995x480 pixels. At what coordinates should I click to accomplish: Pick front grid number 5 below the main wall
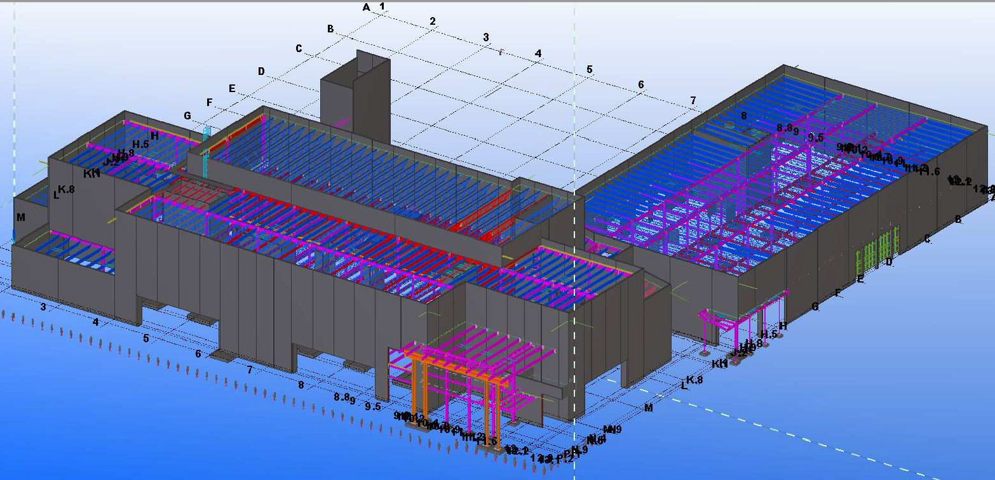pyautogui.click(x=146, y=338)
